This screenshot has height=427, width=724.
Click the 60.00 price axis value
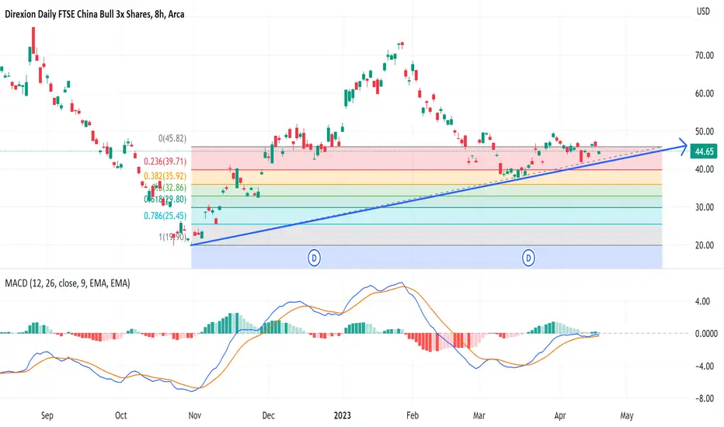pyautogui.click(x=704, y=93)
